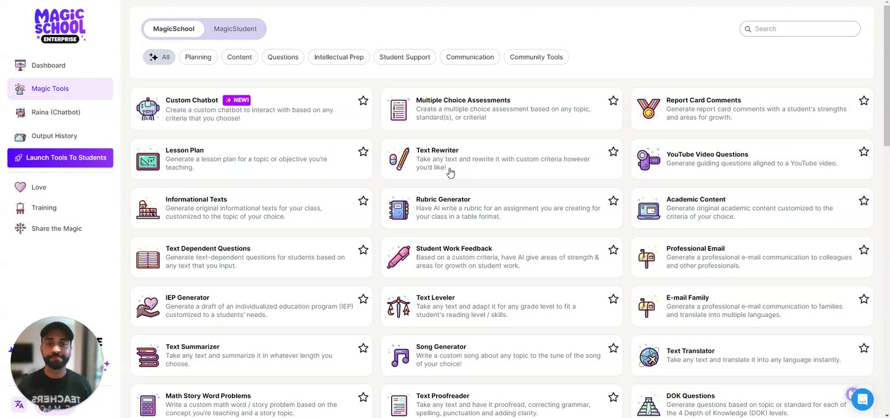Click the page vertical scrollbar
This screenshot has height=418, width=890.
[x=887, y=75]
